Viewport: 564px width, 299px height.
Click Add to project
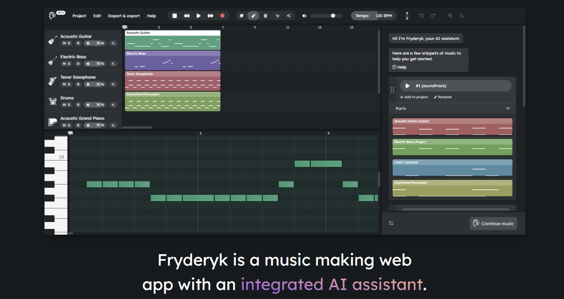(x=414, y=97)
